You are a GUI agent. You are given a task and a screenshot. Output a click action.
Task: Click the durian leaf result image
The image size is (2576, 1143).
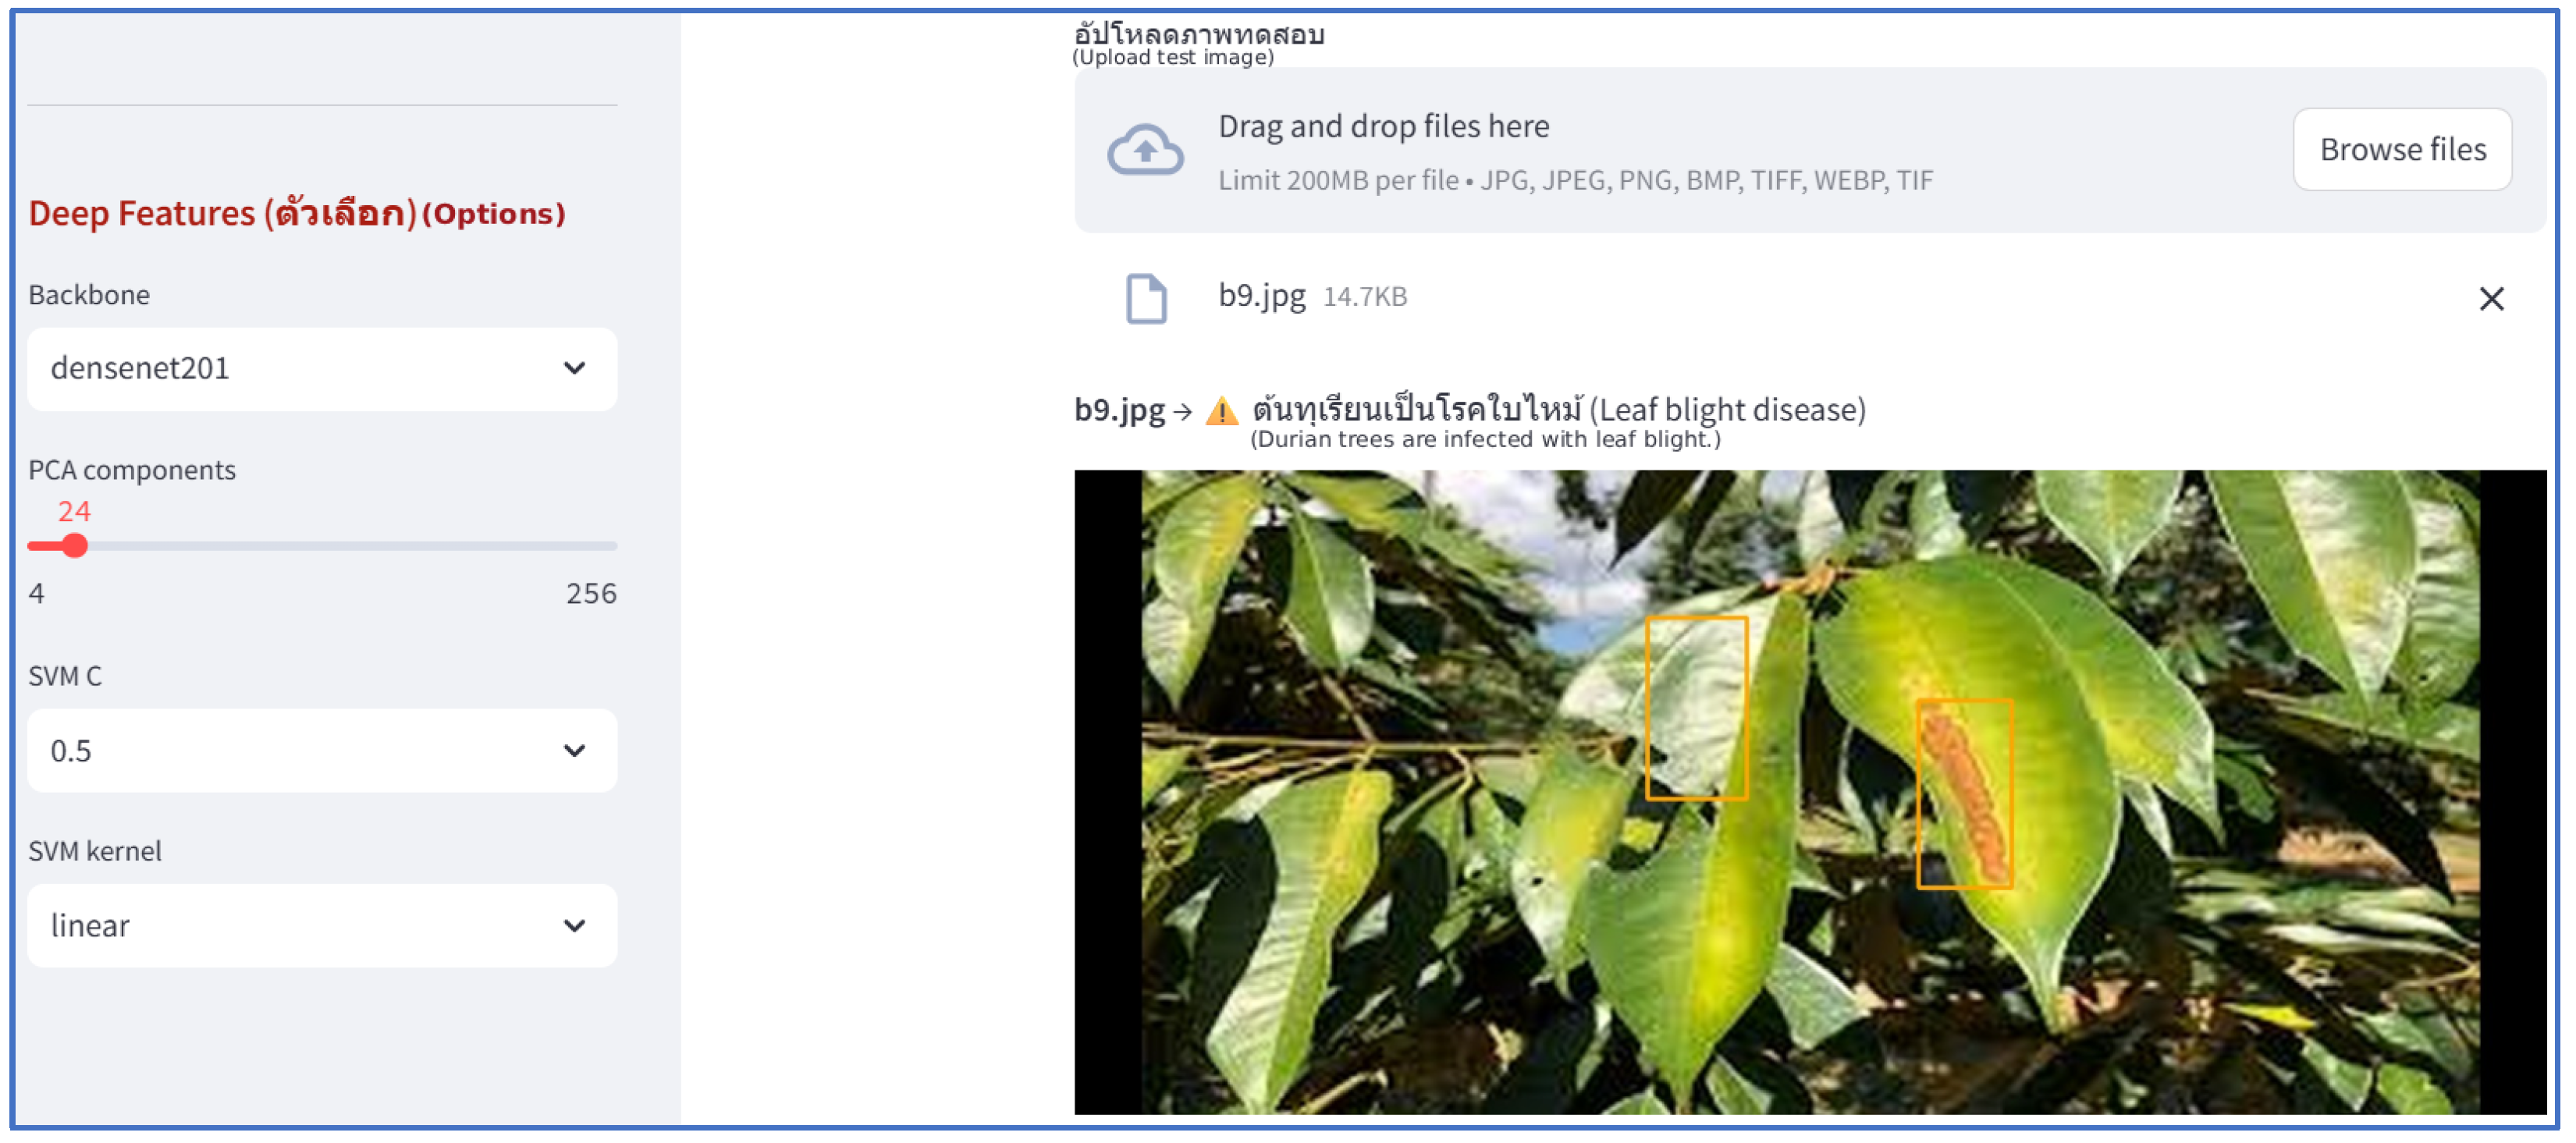point(1809,792)
